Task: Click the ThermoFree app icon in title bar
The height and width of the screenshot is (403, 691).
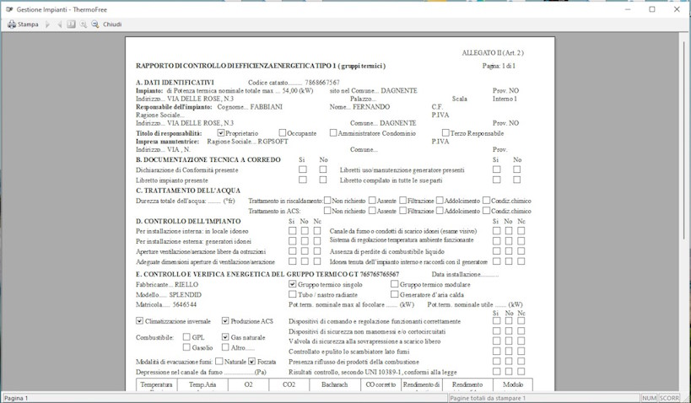Action: (x=9, y=9)
